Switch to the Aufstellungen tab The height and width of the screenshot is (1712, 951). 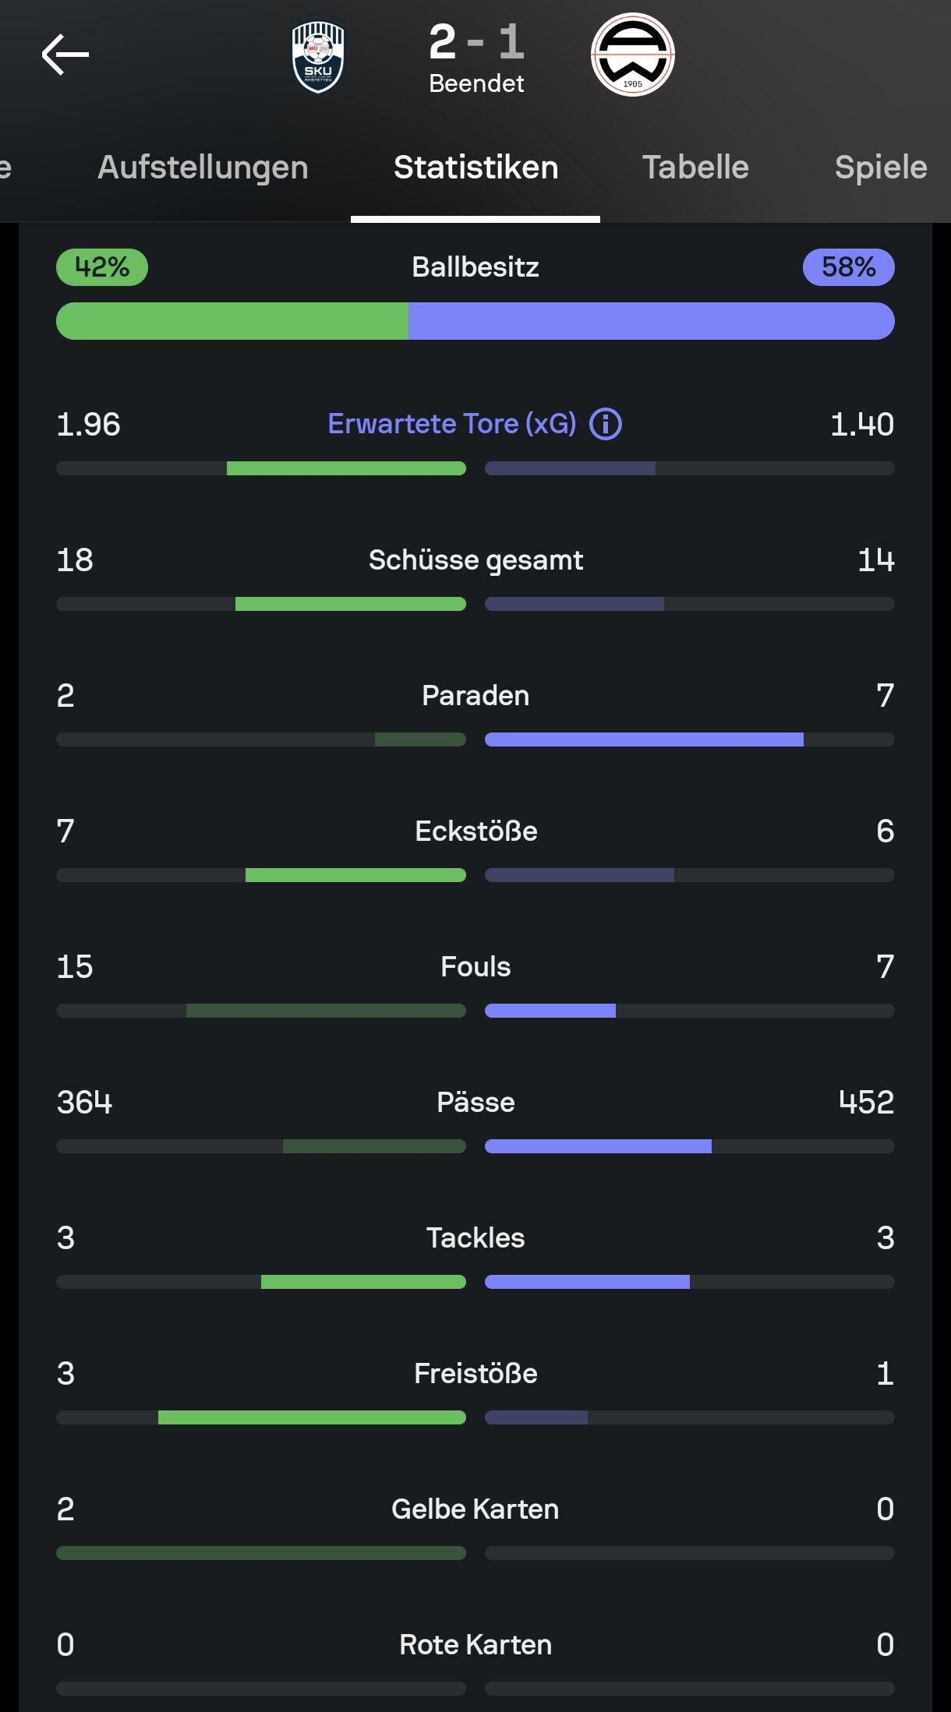203,168
